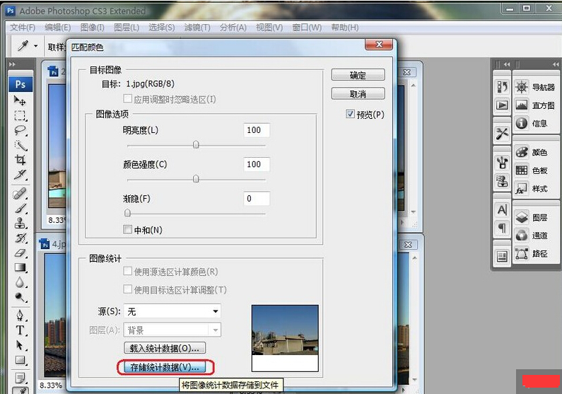The height and width of the screenshot is (394, 562).
Task: Open the Source (源) dropdown
Action: [x=172, y=311]
